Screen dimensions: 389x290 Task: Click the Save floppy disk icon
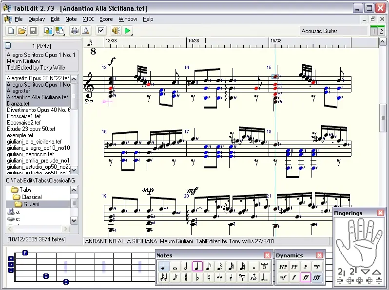33,31
